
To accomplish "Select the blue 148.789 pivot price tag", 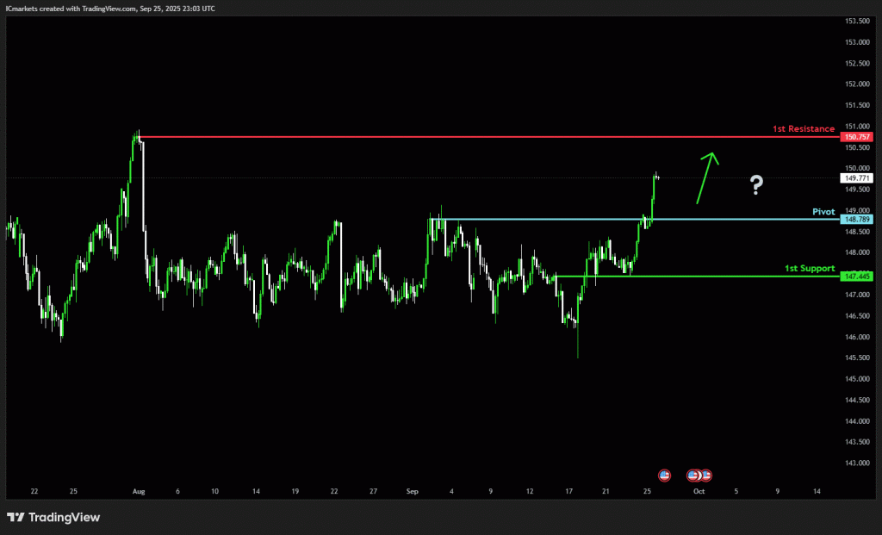I will pos(856,220).
